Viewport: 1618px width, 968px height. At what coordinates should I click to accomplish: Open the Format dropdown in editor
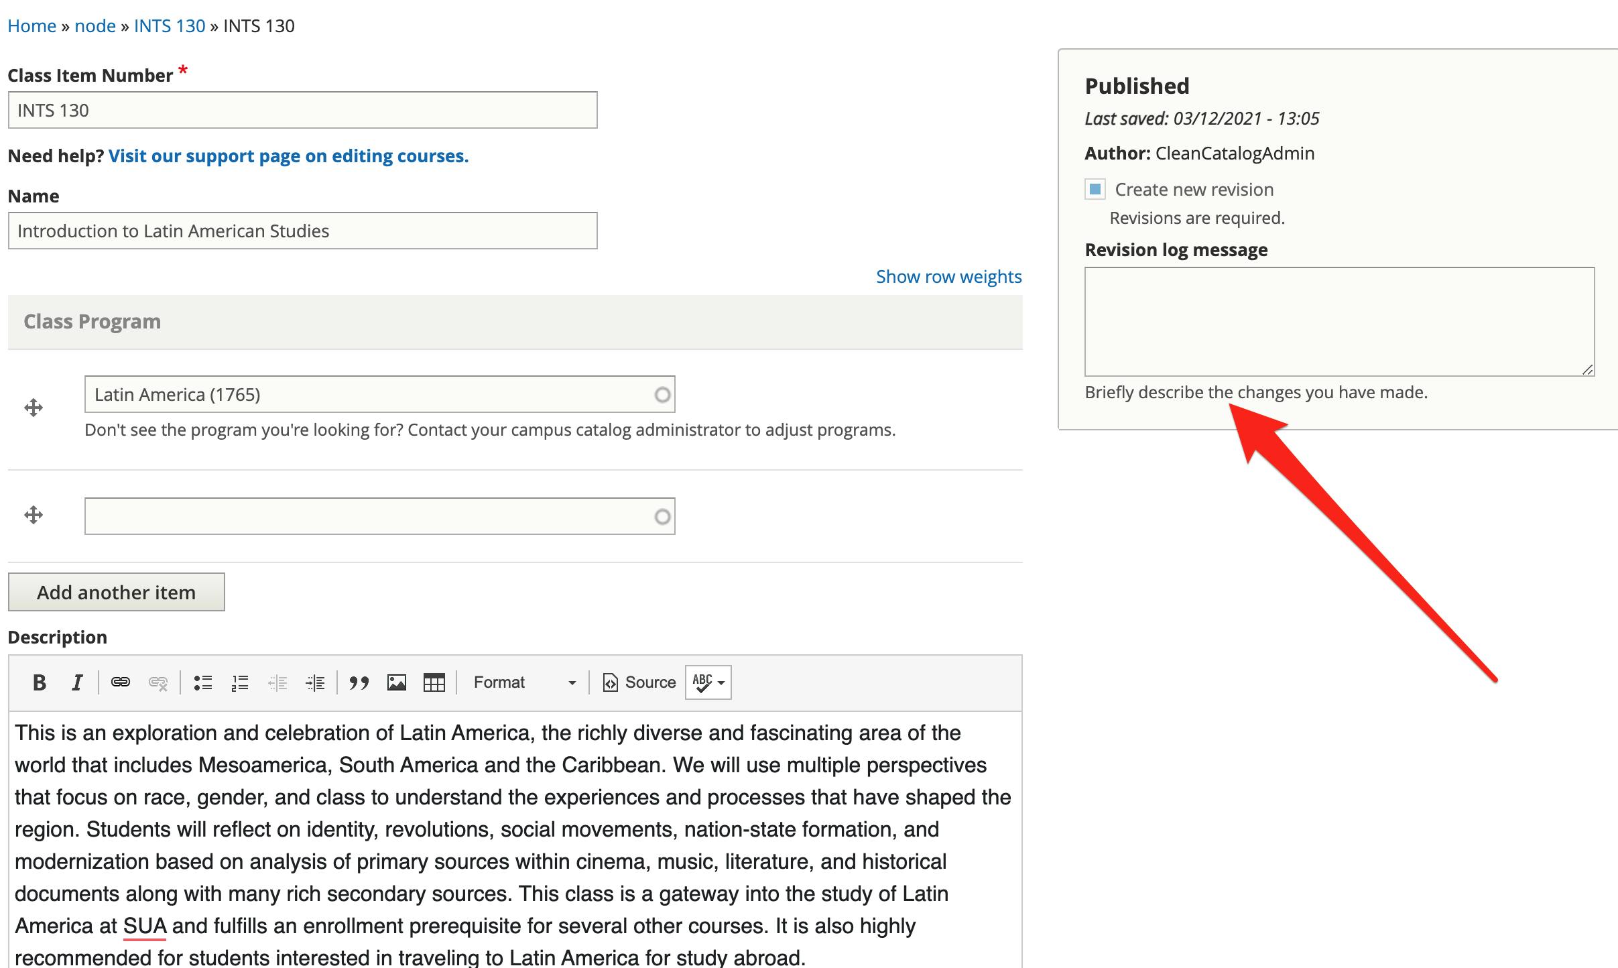pyautogui.click(x=524, y=682)
